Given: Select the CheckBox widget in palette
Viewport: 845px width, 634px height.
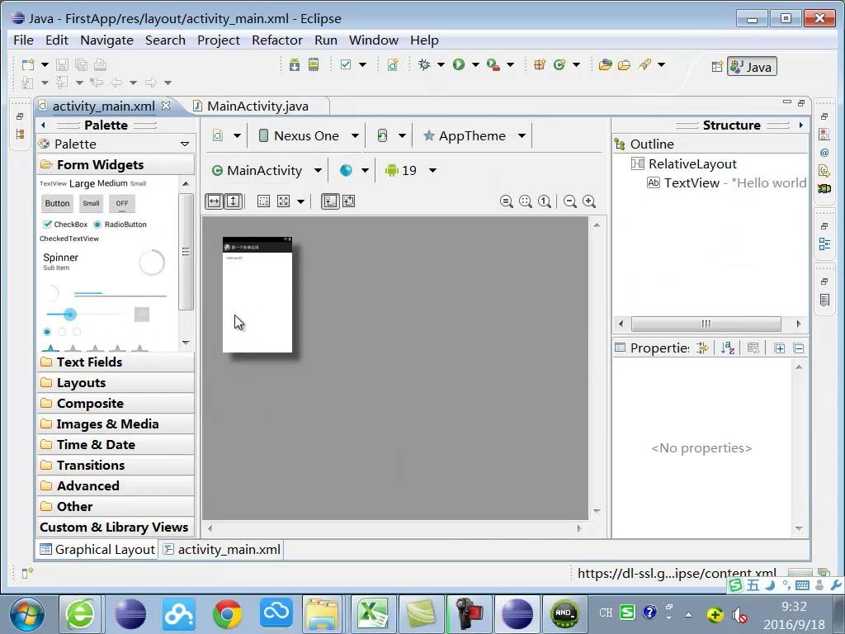Looking at the screenshot, I should (x=65, y=225).
